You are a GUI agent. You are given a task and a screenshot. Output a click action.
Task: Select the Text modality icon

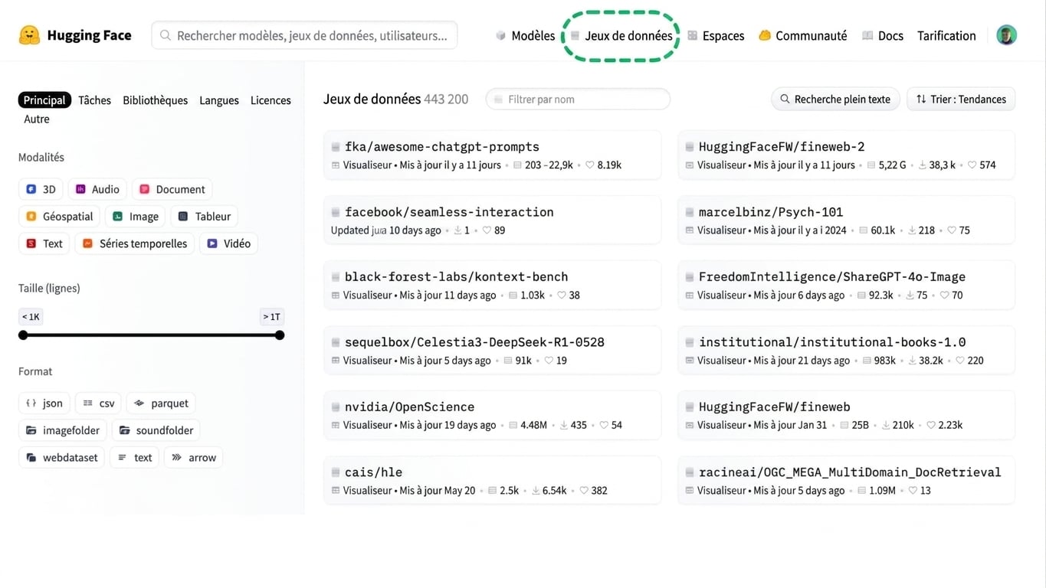click(31, 243)
